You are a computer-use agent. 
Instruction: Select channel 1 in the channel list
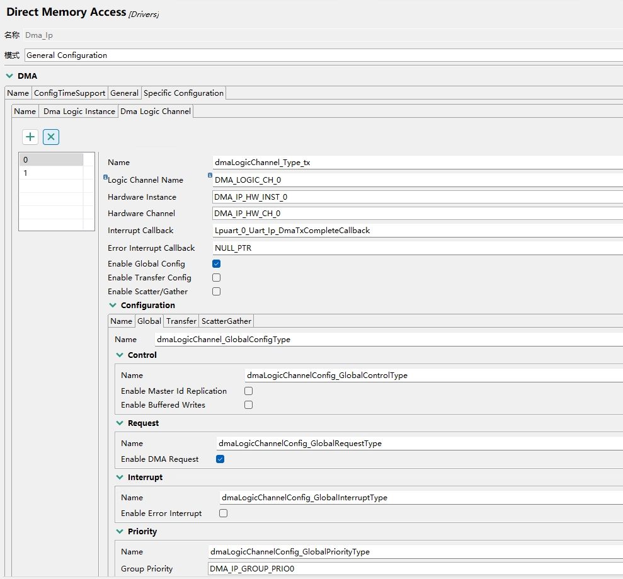pos(51,173)
